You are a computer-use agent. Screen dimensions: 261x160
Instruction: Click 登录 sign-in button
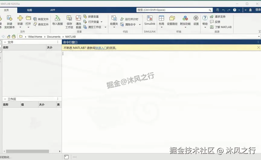click(258, 10)
